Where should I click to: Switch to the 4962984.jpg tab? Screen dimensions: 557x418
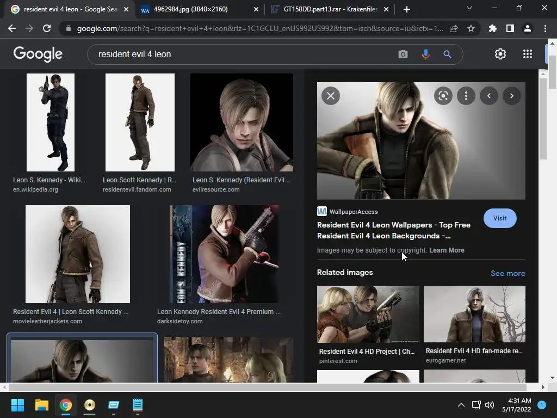click(x=190, y=9)
